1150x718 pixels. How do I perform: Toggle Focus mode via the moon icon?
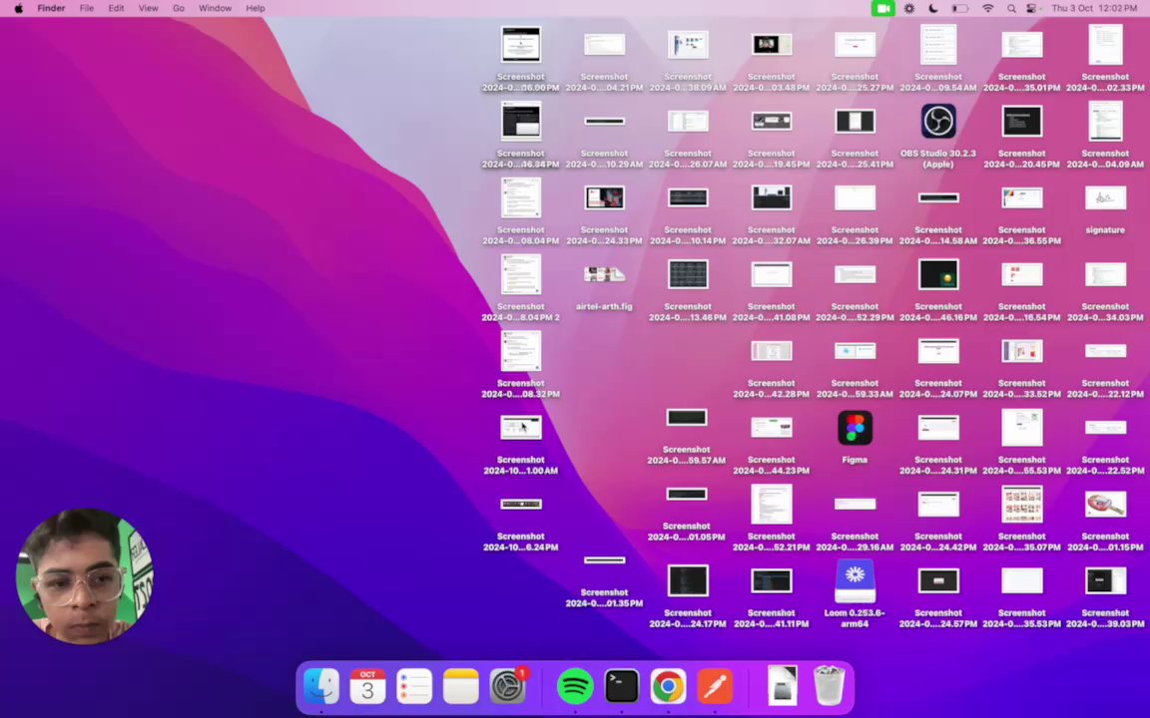pyautogui.click(x=933, y=8)
